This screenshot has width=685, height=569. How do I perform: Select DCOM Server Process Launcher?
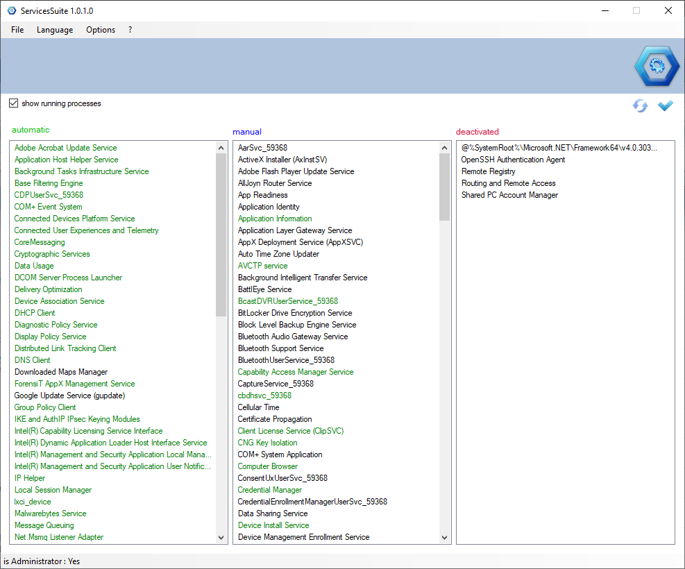point(68,278)
